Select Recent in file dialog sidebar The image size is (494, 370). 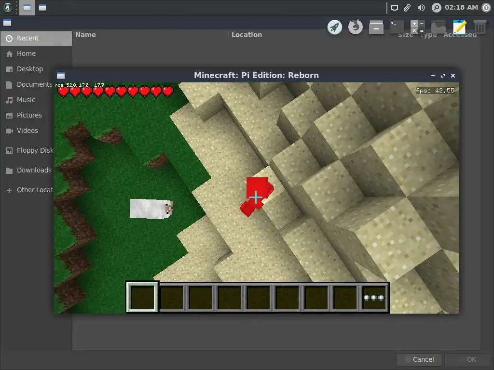36,38
